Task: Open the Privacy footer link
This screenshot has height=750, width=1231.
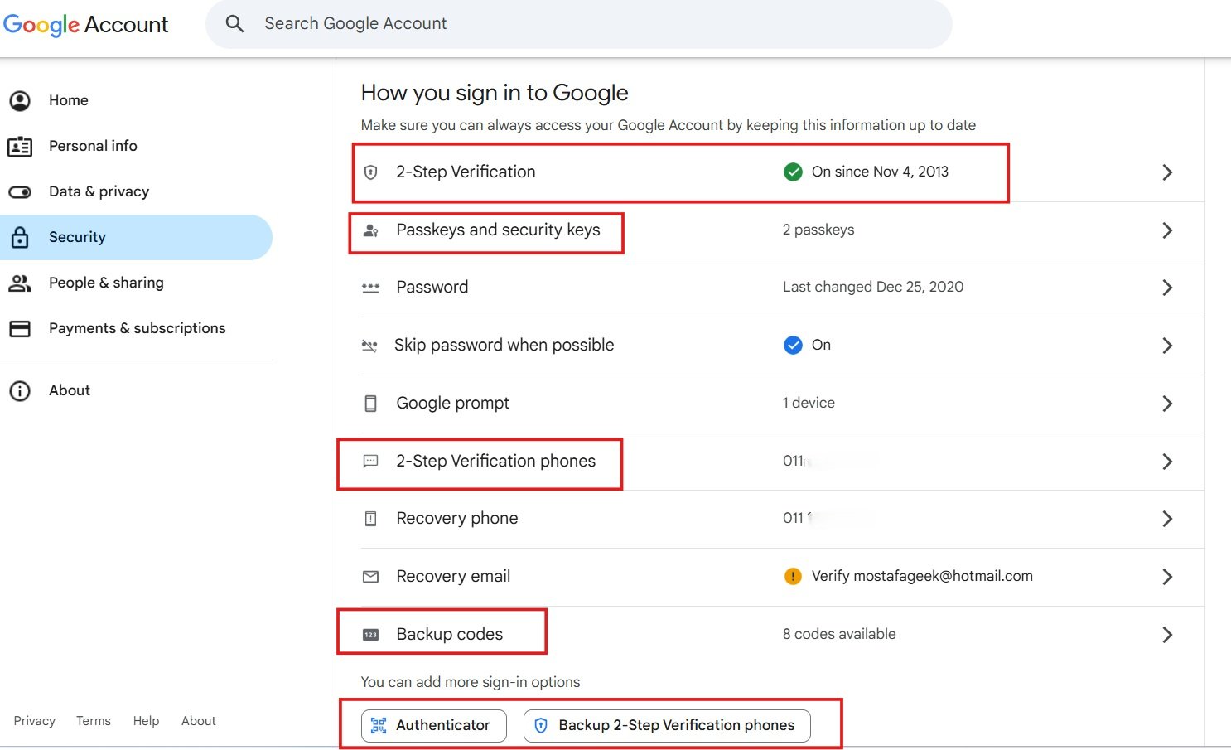Action: coord(35,721)
